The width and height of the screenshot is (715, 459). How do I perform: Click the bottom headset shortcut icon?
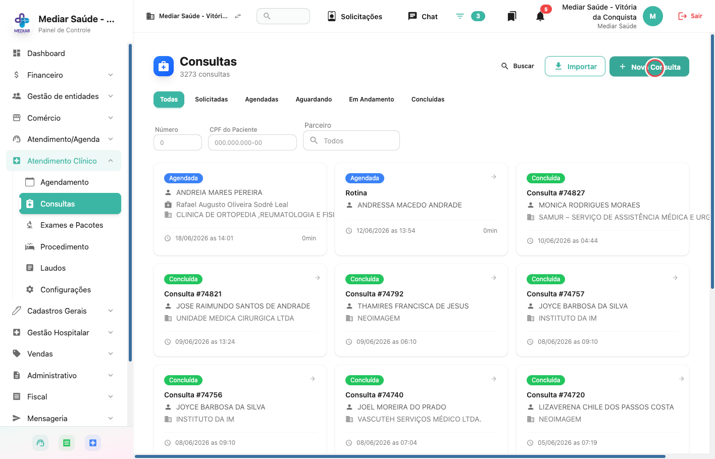click(40, 443)
